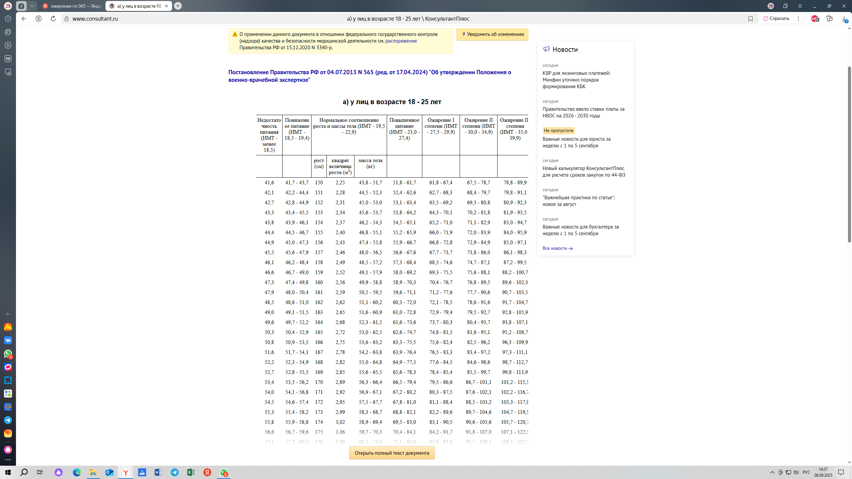The image size is (852, 479).
Task: Bookmark this page via bookmark icon
Action: pyautogui.click(x=750, y=19)
